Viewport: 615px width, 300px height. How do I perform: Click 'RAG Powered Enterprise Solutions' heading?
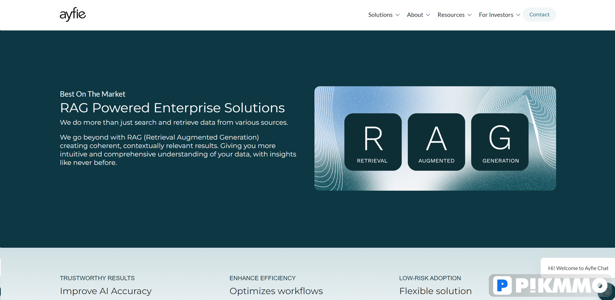click(172, 108)
